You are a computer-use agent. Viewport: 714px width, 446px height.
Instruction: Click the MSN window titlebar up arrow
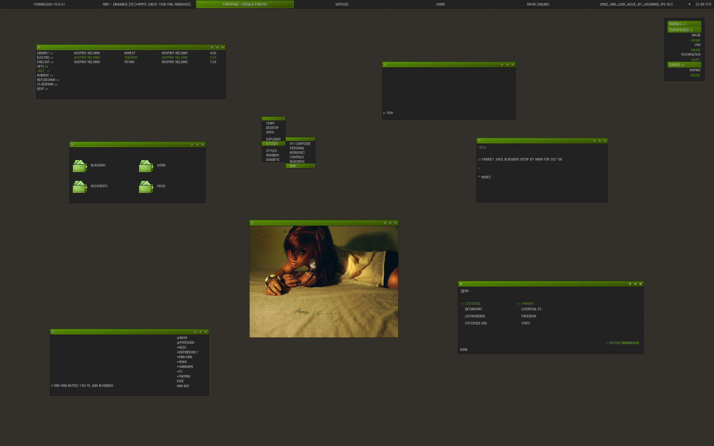(x=507, y=65)
